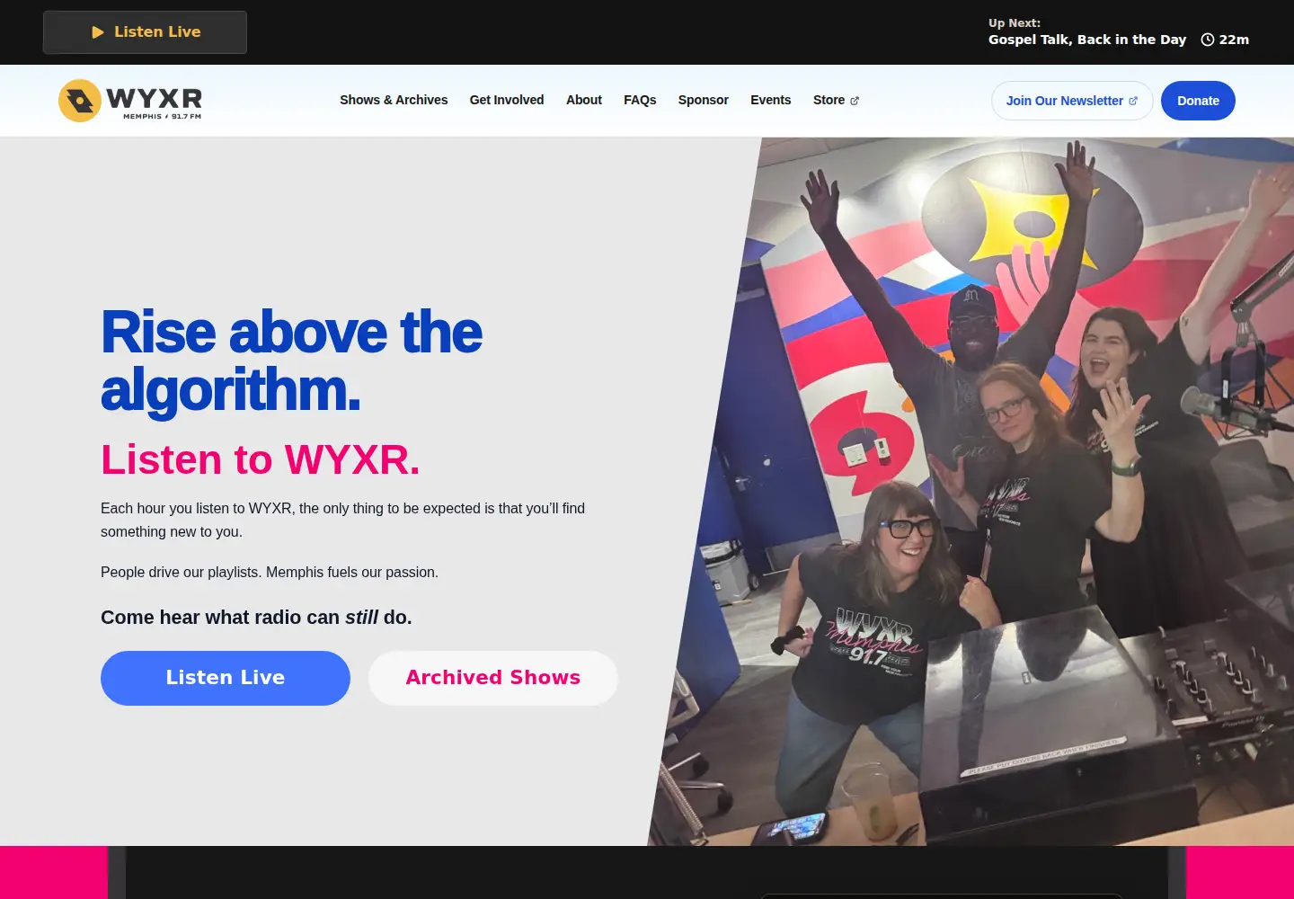The height and width of the screenshot is (899, 1294).
Task: Visit the Sponsor page
Action: coord(704,100)
